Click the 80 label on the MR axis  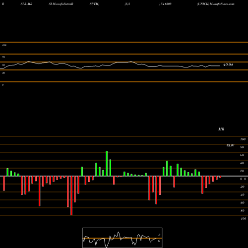click(x=242, y=147)
